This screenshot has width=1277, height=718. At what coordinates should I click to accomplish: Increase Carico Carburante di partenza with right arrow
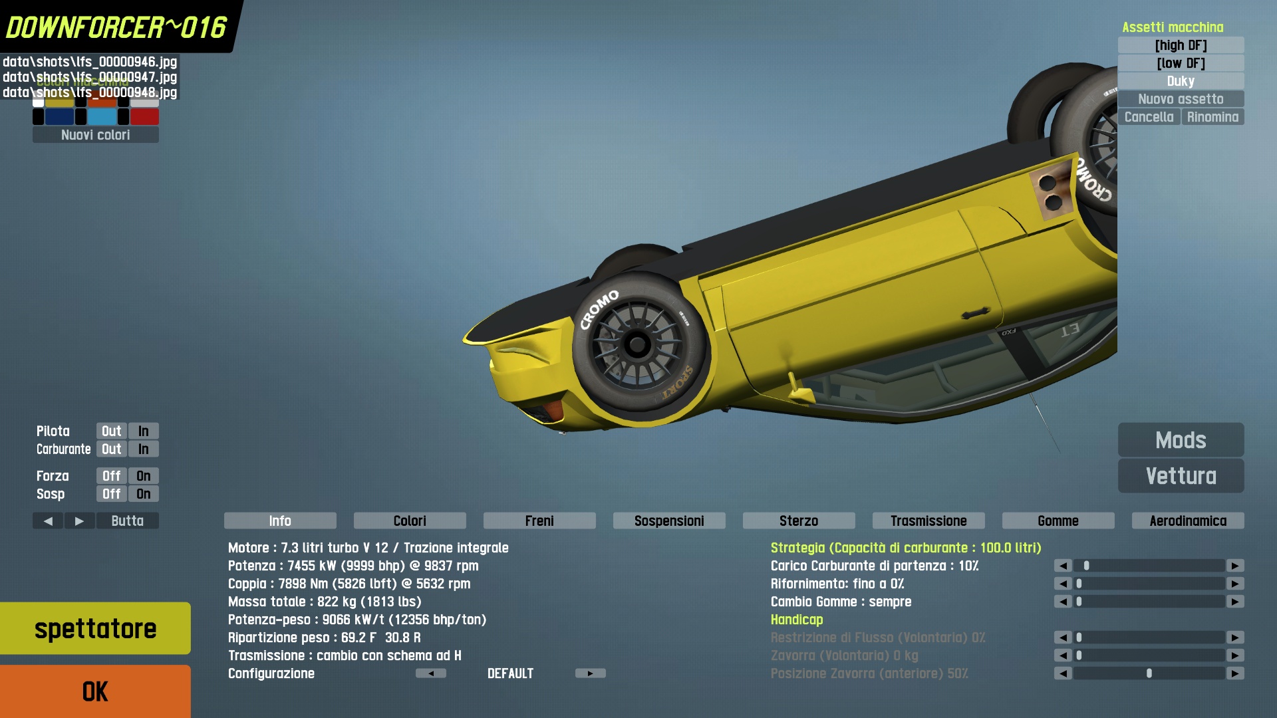[1235, 566]
